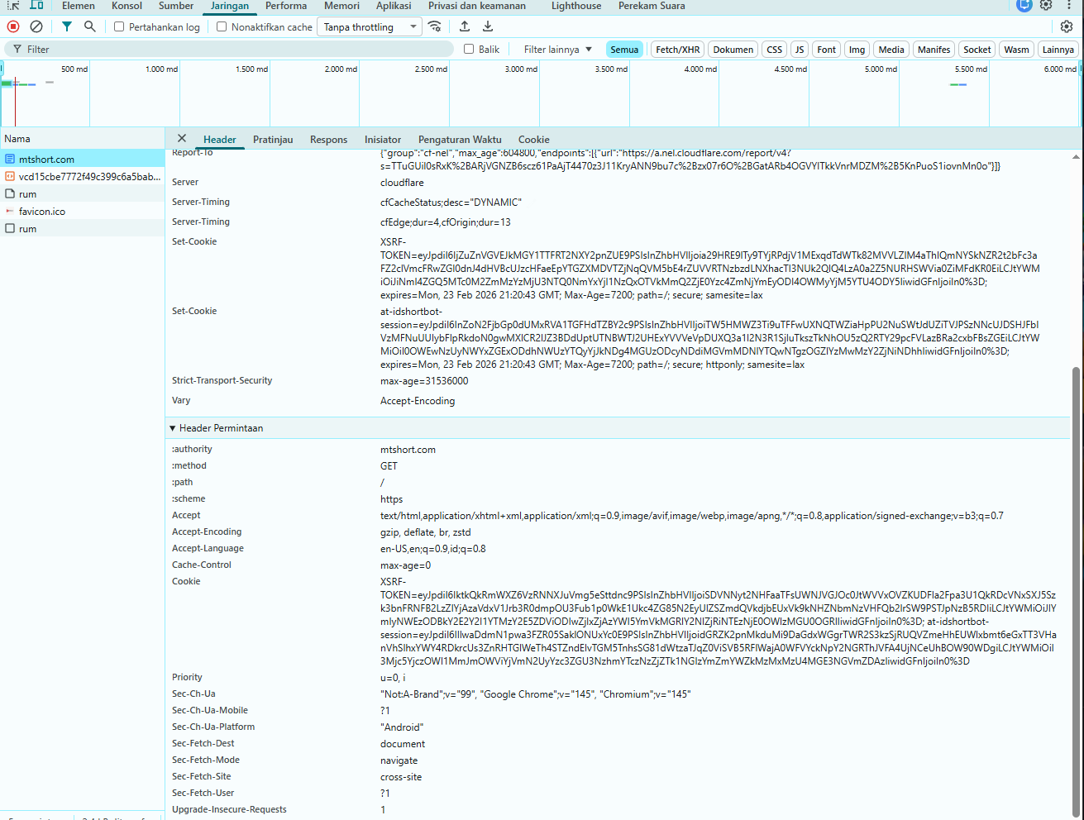Open the Filter lainnya dropdown

tap(558, 49)
